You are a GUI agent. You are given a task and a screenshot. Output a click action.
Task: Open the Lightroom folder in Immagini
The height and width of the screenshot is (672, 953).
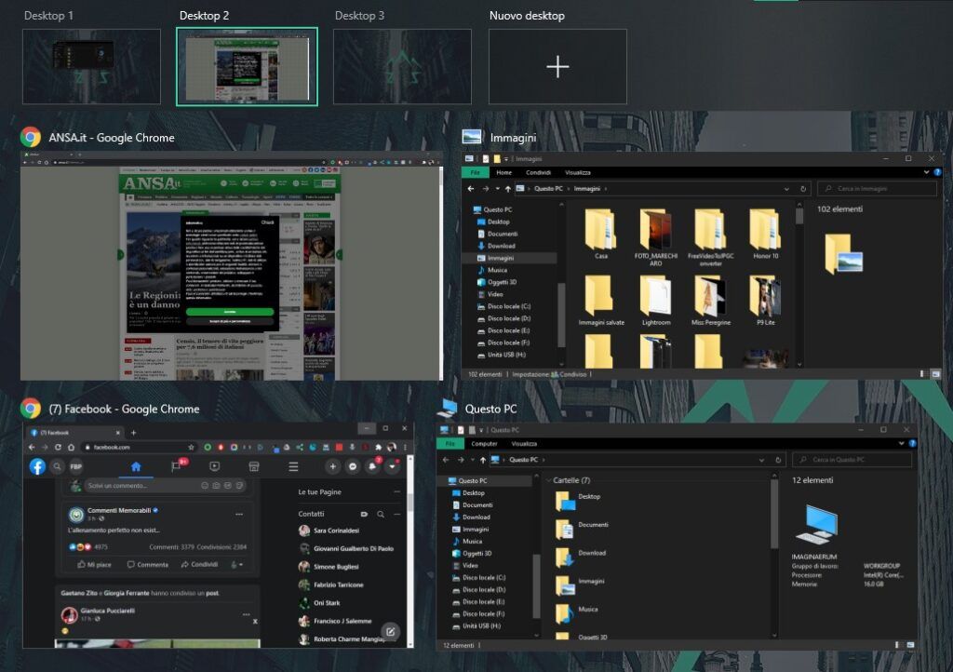click(x=656, y=301)
